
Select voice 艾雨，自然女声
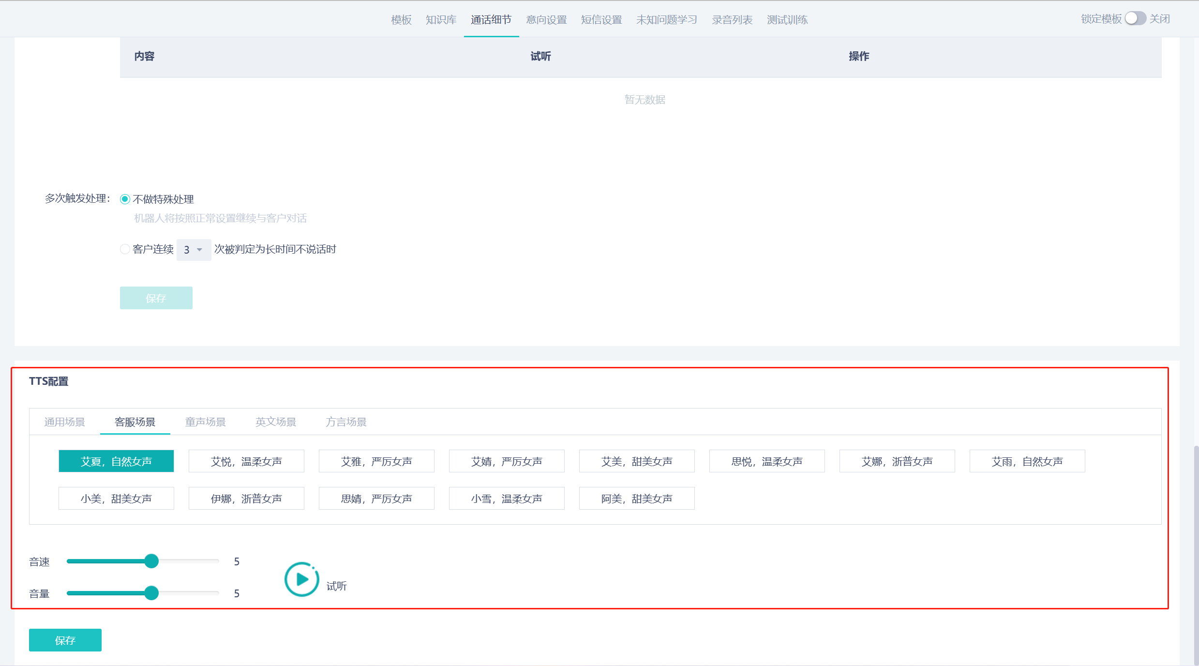(x=1027, y=461)
